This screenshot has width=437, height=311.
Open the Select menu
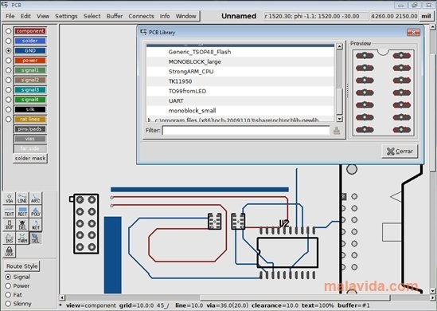[x=92, y=16]
